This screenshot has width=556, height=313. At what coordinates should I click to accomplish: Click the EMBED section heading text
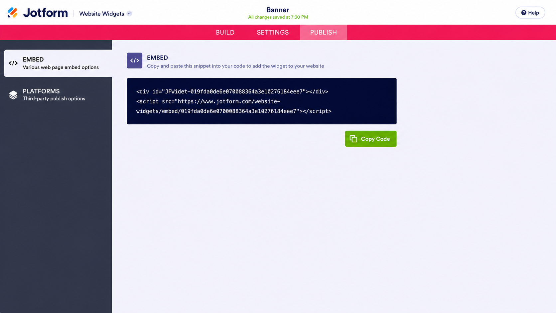coord(157,58)
